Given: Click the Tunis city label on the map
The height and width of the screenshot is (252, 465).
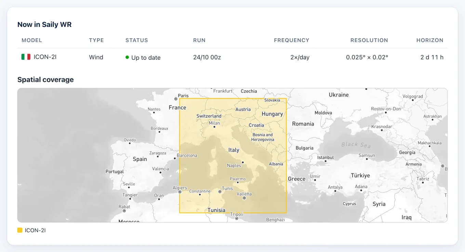Looking at the screenshot, I should click(227, 188).
